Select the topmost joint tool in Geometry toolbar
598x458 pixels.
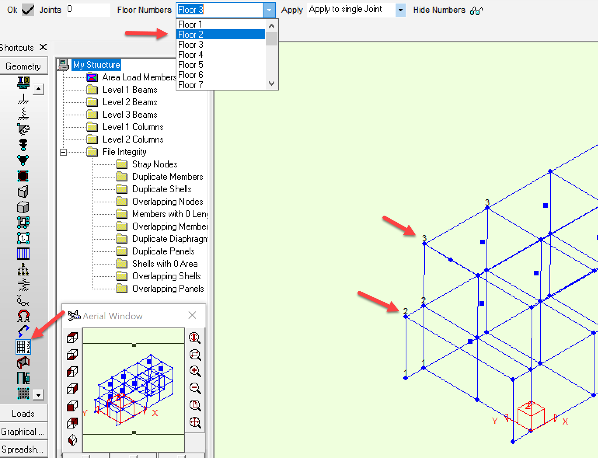(23, 82)
